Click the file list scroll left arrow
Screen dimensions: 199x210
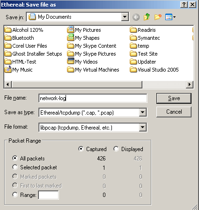(7, 85)
